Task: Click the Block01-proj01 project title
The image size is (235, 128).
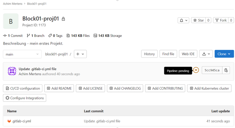Action: click(x=41, y=19)
